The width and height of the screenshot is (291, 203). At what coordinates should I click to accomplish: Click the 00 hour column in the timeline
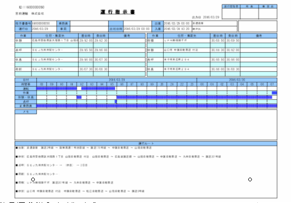(202, 85)
